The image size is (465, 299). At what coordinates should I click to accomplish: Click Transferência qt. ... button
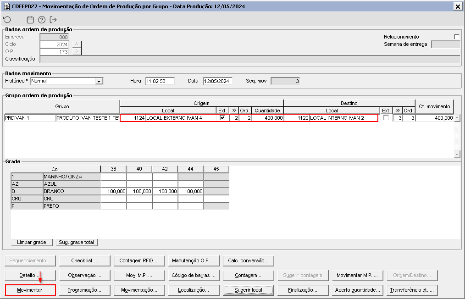click(412, 290)
